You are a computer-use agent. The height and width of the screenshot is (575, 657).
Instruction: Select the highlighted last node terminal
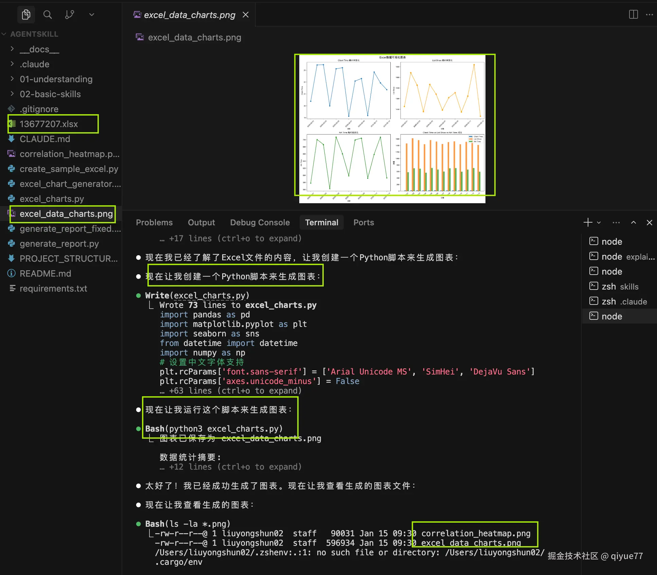[x=619, y=316]
